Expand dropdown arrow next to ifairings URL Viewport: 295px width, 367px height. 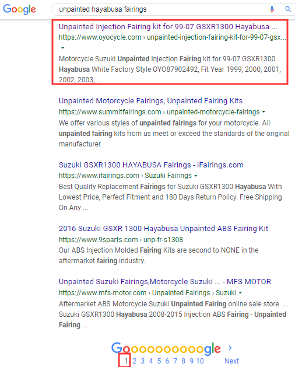pos(195,176)
